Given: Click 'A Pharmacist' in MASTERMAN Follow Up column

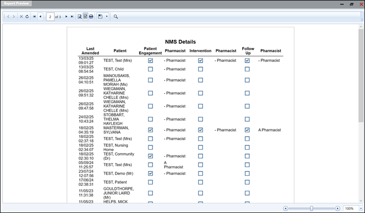Looking at the screenshot, I should (x=269, y=130).
